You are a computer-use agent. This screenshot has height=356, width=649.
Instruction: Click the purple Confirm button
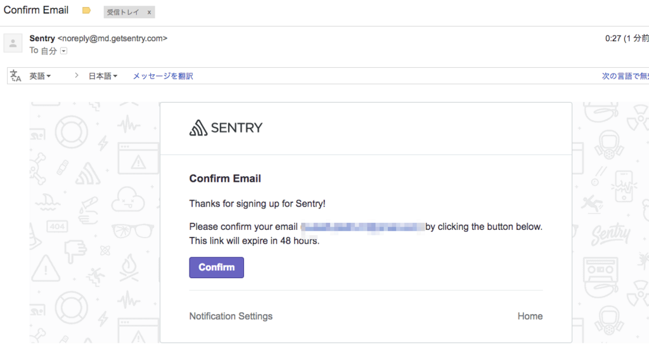tap(217, 267)
